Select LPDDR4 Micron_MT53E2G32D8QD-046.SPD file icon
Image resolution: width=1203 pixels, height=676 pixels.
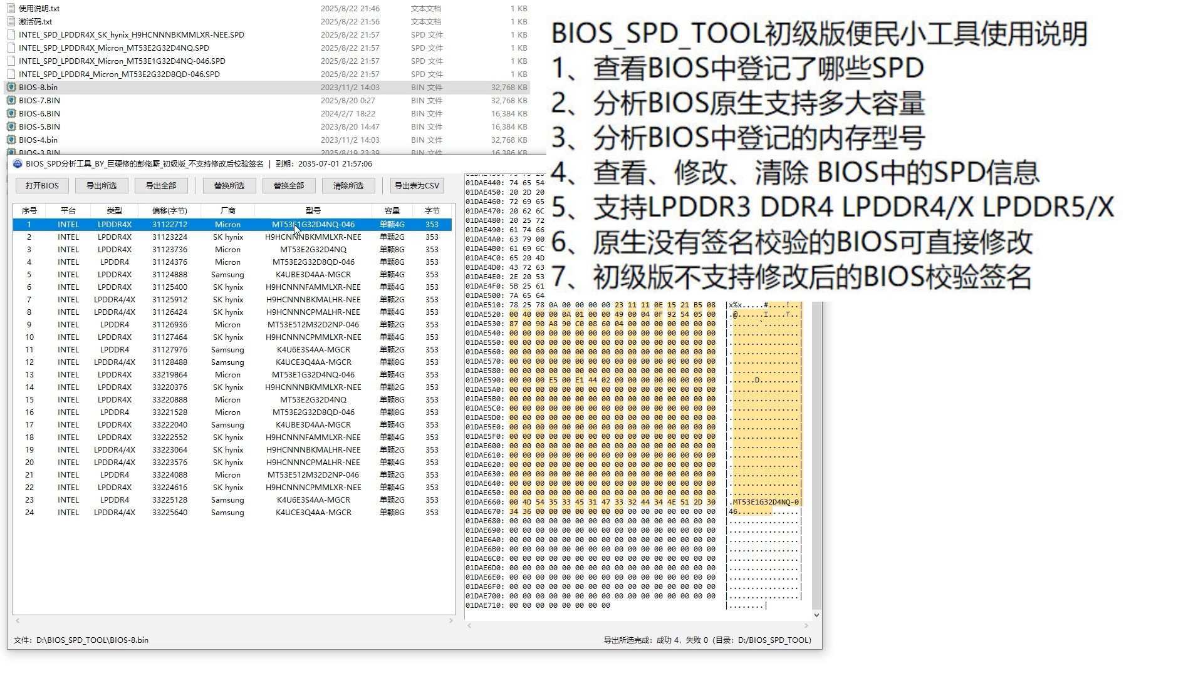tap(11, 74)
